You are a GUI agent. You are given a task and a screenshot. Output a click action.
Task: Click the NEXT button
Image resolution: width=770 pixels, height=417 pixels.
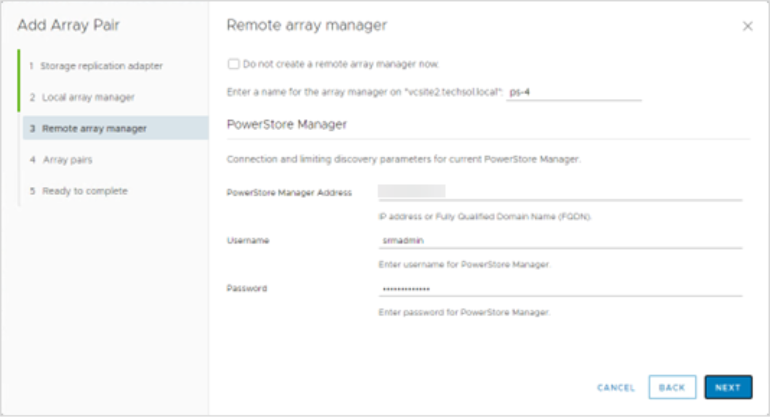(728, 387)
